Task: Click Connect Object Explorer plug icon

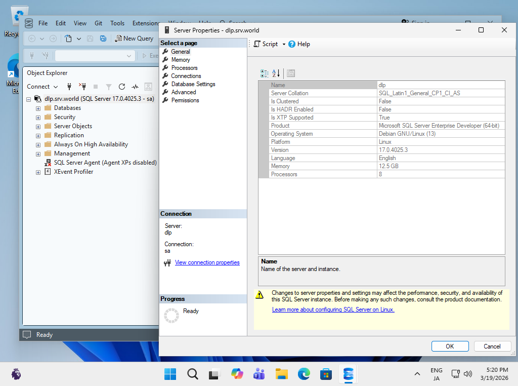Action: coord(69,87)
